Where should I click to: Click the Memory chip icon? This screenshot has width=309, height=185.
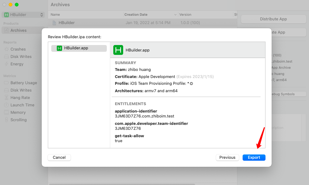coord(6,112)
